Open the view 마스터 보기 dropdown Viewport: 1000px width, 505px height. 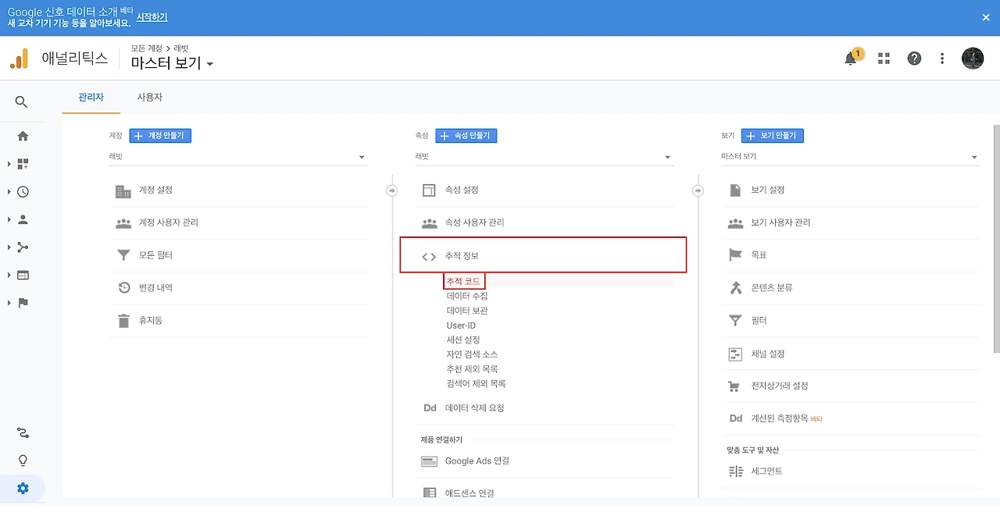[850, 157]
